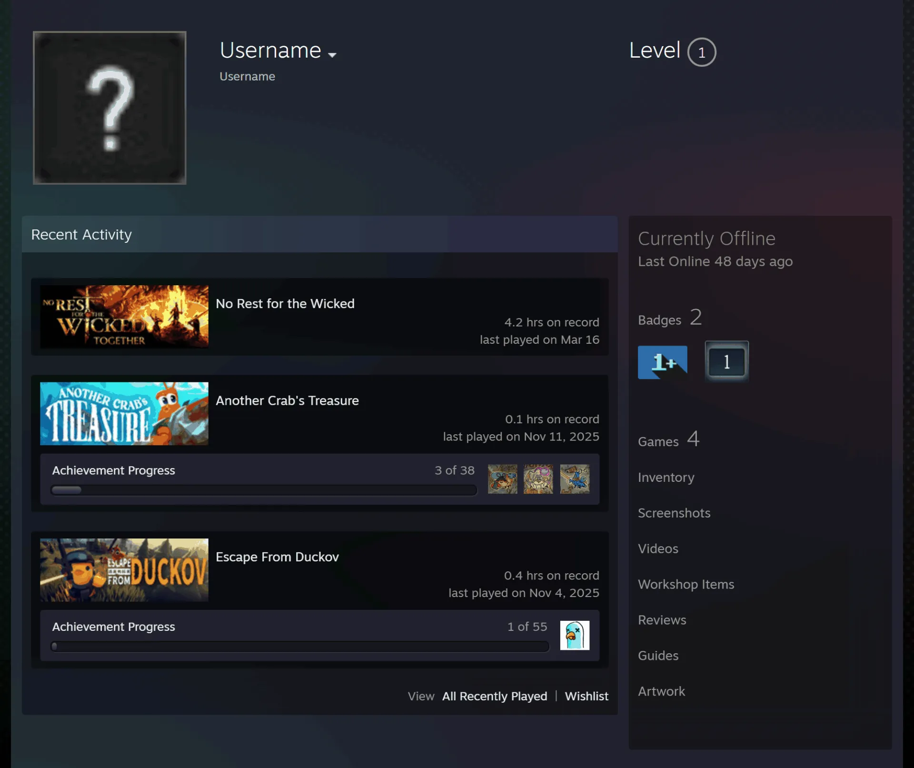The image size is (914, 768).
Task: Click Another Crab's Treasure achievement progress bar
Action: coord(264,490)
